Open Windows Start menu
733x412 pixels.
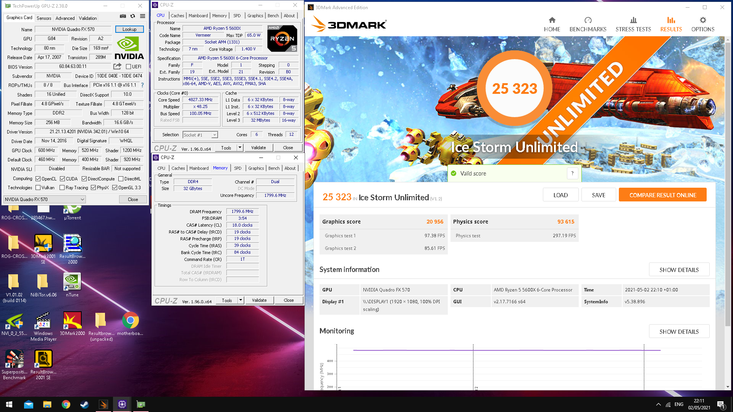tap(9, 404)
